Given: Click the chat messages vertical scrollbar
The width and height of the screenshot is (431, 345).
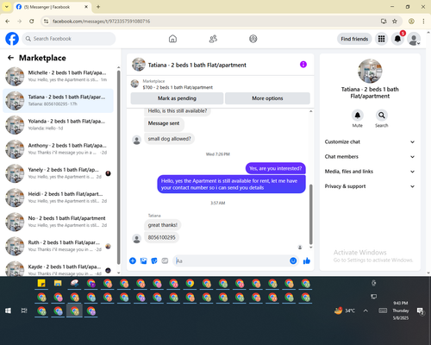Looking at the screenshot, I should pyautogui.click(x=310, y=214).
